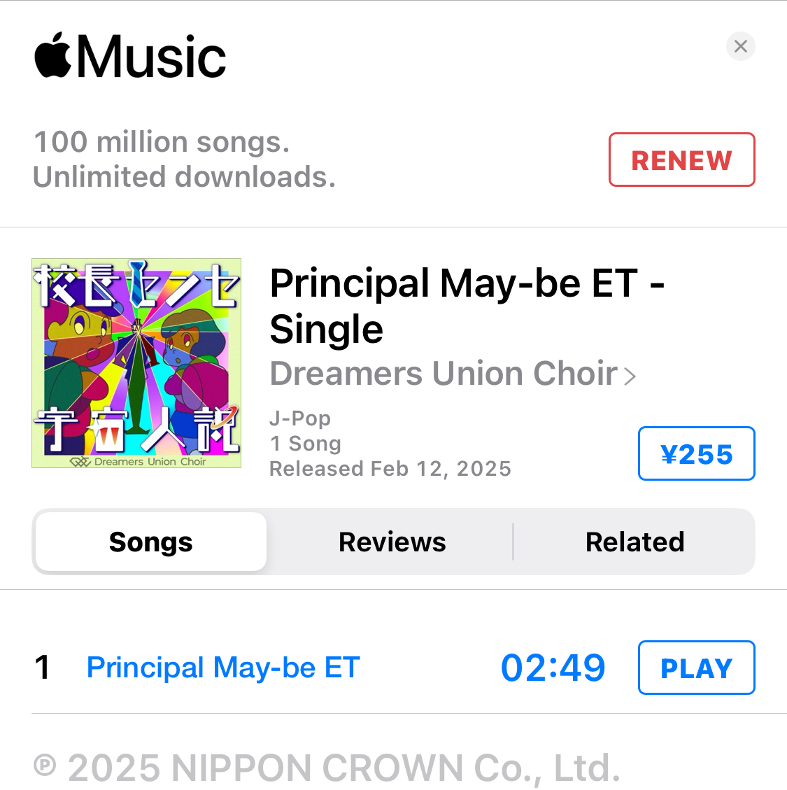This screenshot has width=787, height=790.
Task: Buy the single for ¥255
Action: [x=696, y=453]
